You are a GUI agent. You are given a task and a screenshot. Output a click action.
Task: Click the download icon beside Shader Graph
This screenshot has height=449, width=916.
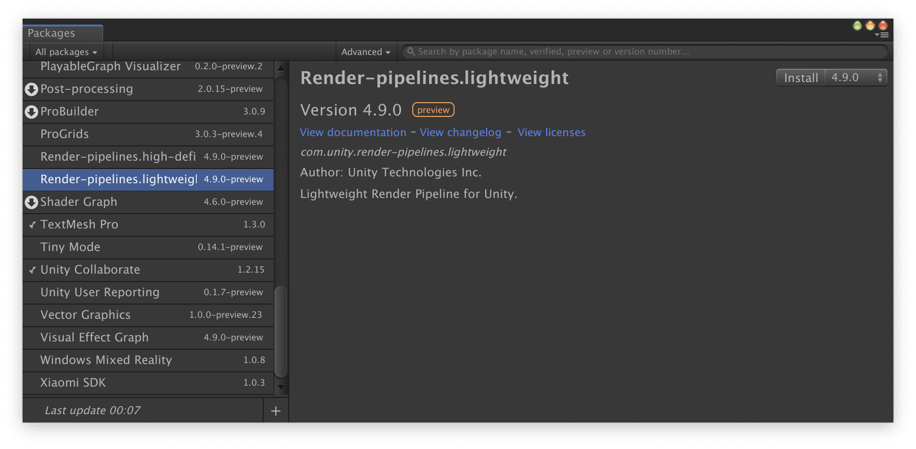[31, 202]
